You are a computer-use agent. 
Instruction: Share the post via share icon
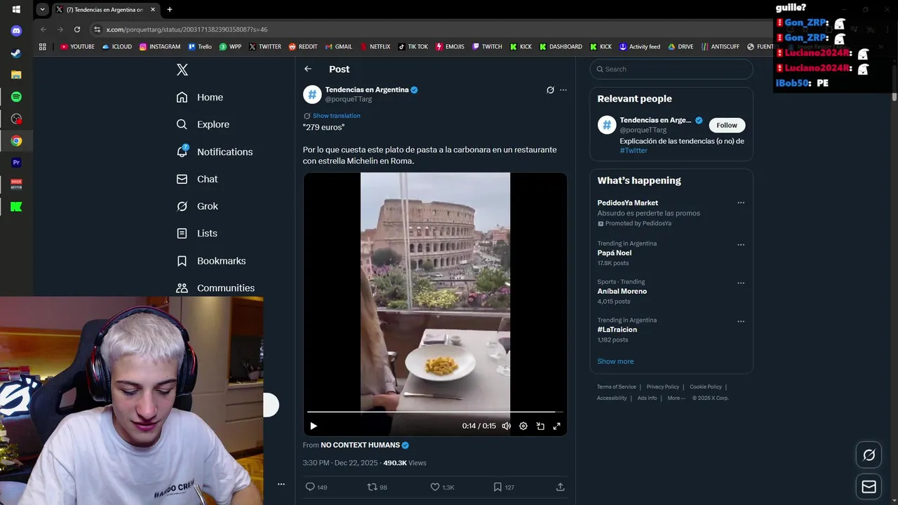tap(560, 487)
